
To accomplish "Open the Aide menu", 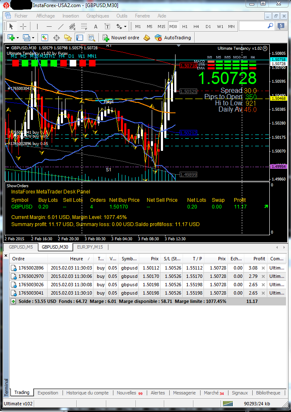I will click(162, 16).
